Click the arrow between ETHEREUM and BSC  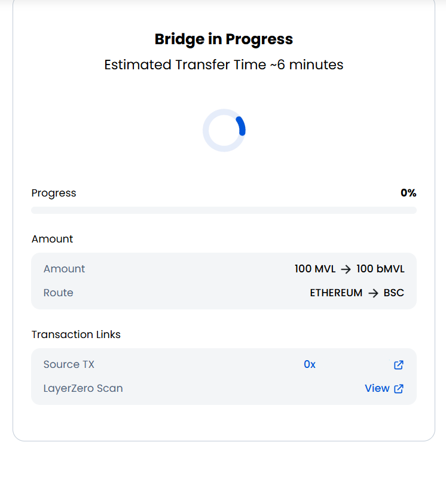[x=373, y=293]
